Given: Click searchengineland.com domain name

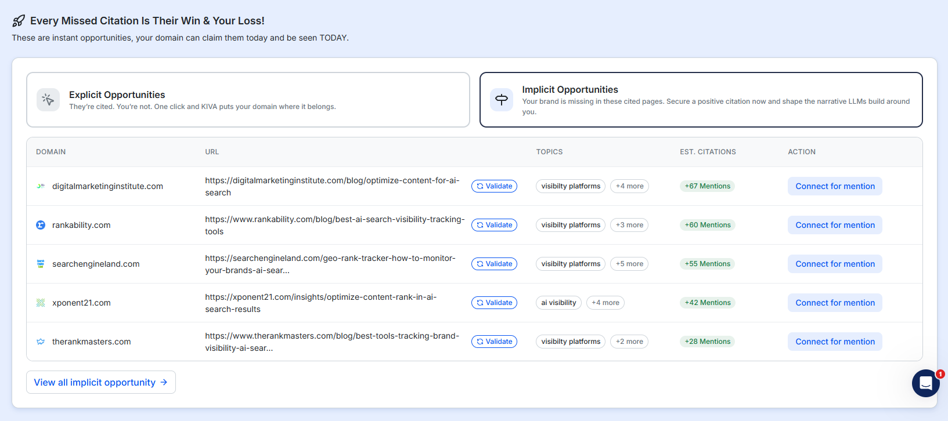Looking at the screenshot, I should click(x=96, y=264).
